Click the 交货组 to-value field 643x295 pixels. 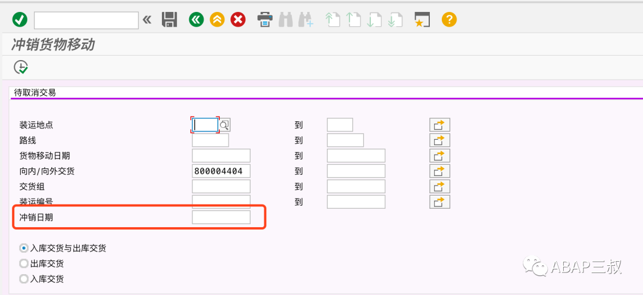[356, 186]
